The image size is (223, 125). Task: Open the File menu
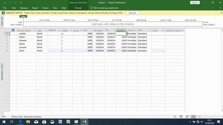tap(5, 8)
